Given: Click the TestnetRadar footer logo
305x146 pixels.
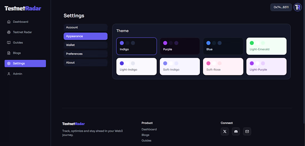Looking at the screenshot, I should pos(73,124).
